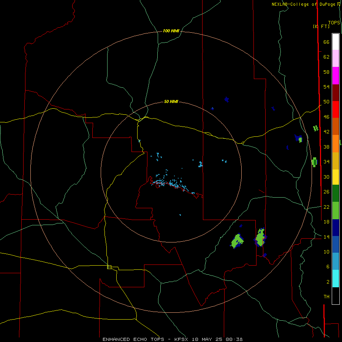Image resolution: width=342 pixels, height=342 pixels.
Task: Click the 100 NMI range ring label
Action: pyautogui.click(x=171, y=31)
